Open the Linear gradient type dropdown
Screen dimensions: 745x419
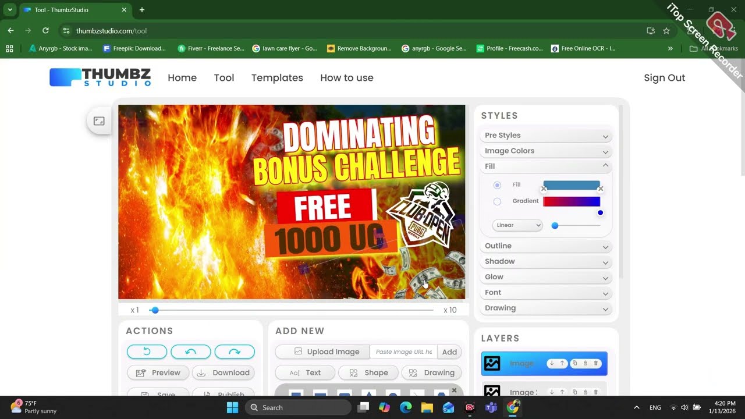coord(517,225)
